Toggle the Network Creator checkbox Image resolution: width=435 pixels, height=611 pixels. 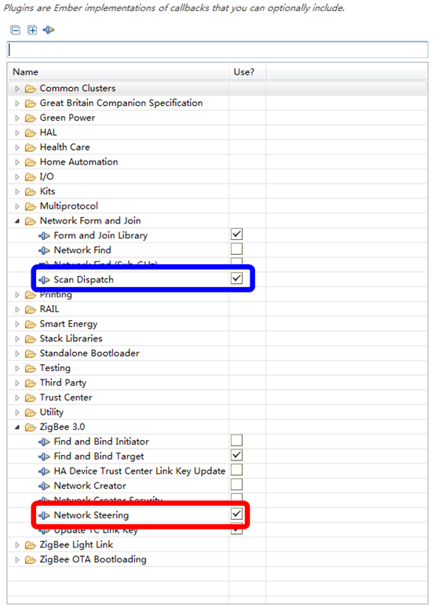tap(237, 485)
